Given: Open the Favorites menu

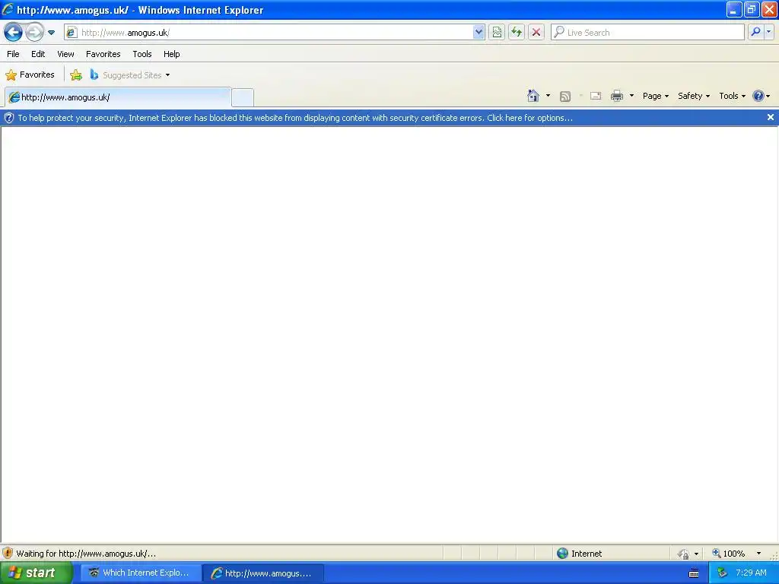Looking at the screenshot, I should [103, 54].
